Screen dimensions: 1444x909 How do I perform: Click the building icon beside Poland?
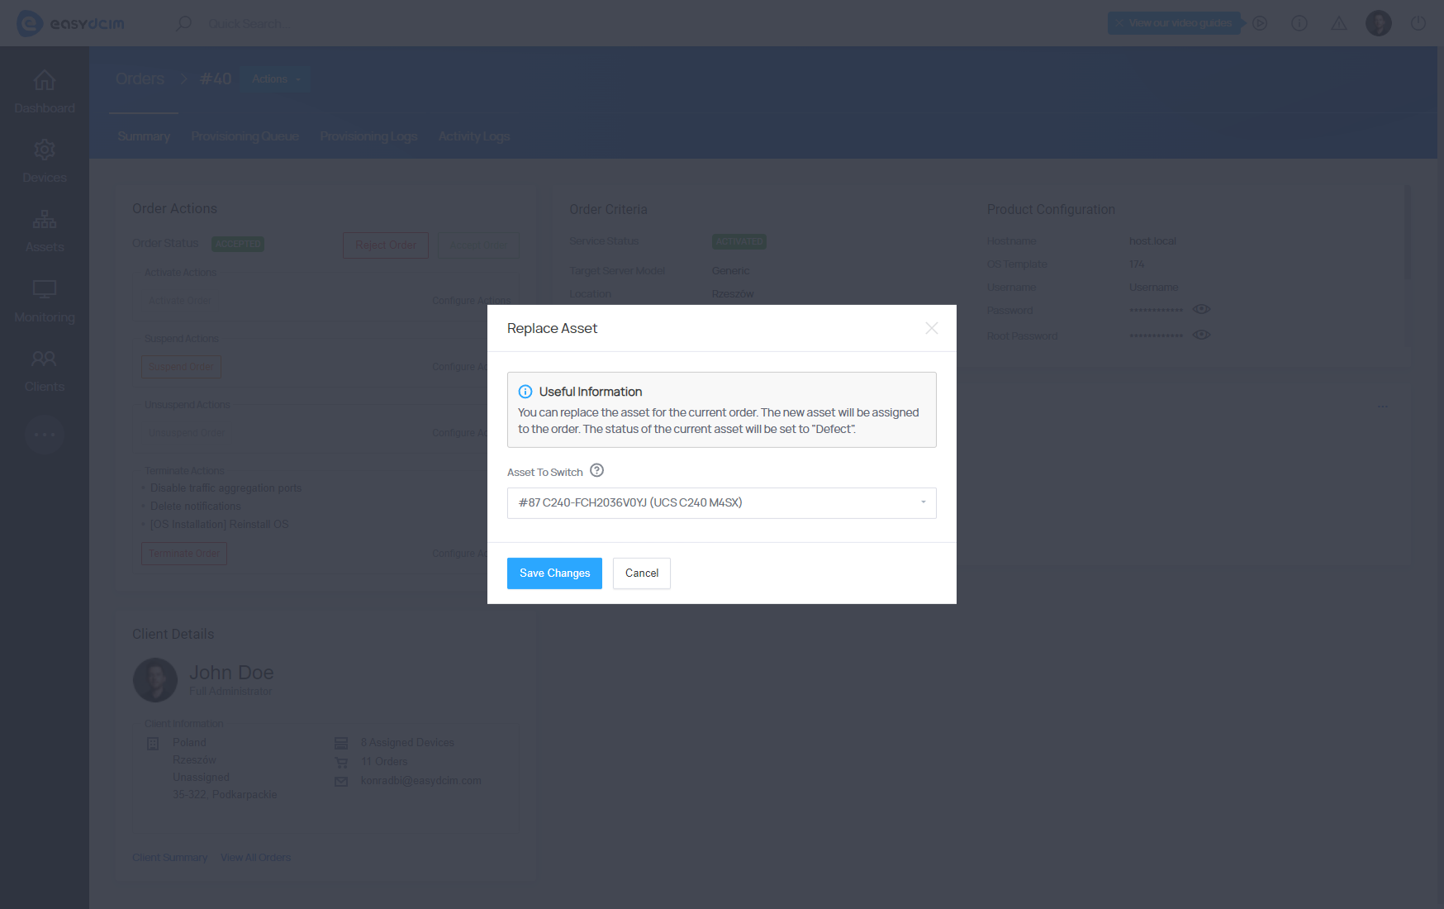(153, 743)
